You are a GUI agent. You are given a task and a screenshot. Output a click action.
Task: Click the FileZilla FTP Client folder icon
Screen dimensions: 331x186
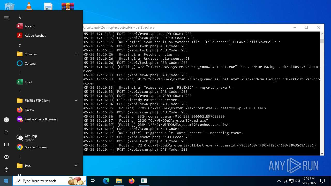pyautogui.click(x=20, y=100)
